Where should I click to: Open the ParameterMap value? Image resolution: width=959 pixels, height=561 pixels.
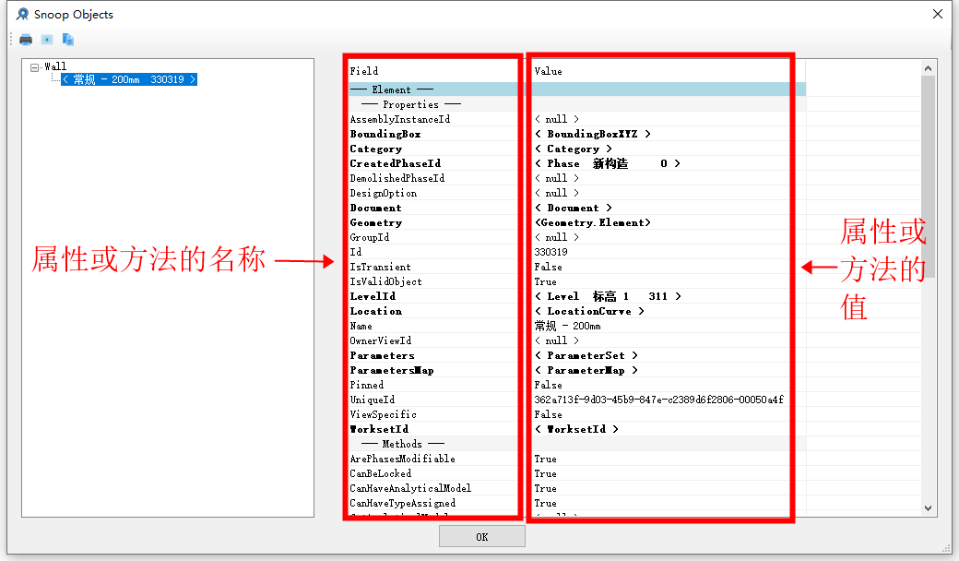[586, 370]
